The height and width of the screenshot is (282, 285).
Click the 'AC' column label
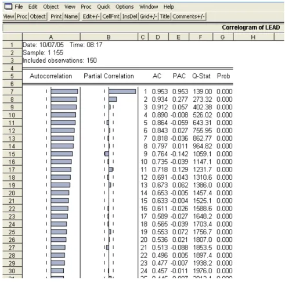coord(157,76)
